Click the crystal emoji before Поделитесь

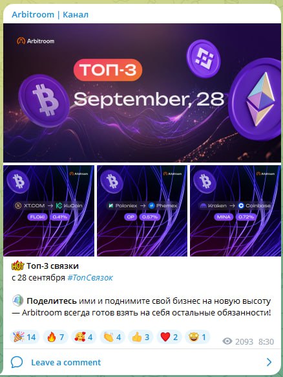pos(17,301)
